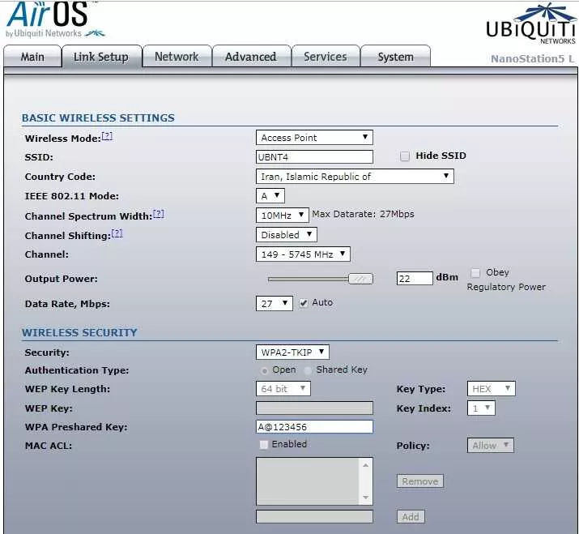Click the Output Power slider handle
Viewport: 579px width, 534px height.
click(x=360, y=279)
